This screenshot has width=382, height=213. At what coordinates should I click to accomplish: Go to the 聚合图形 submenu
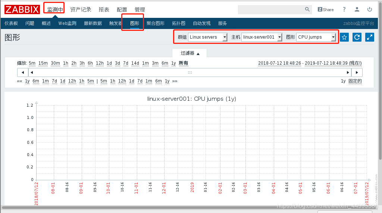tap(156, 23)
